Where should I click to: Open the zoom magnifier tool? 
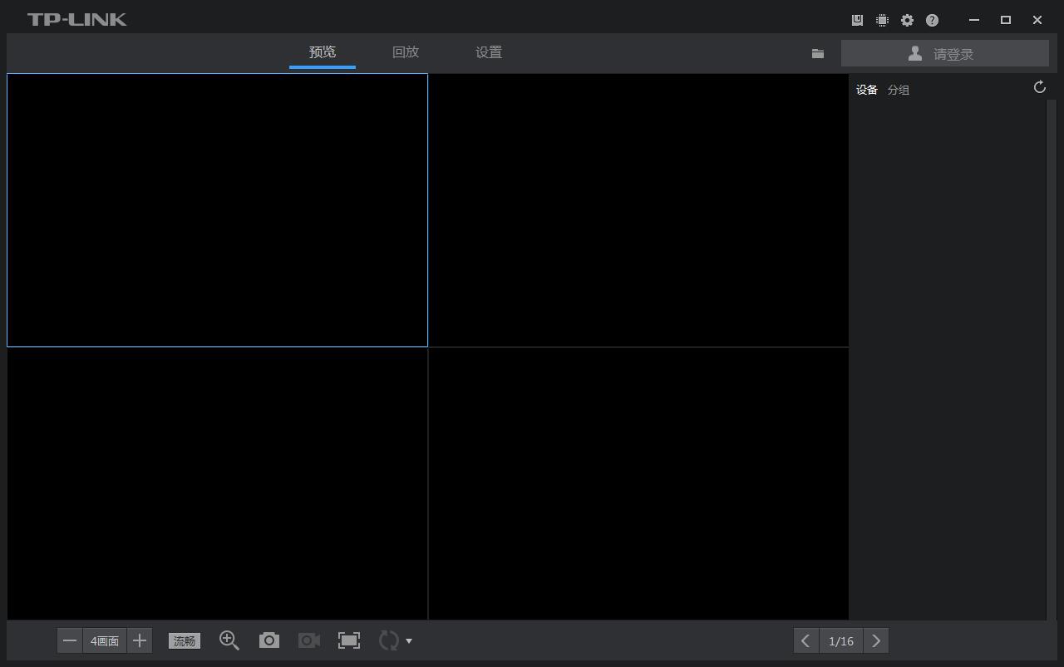tap(229, 640)
